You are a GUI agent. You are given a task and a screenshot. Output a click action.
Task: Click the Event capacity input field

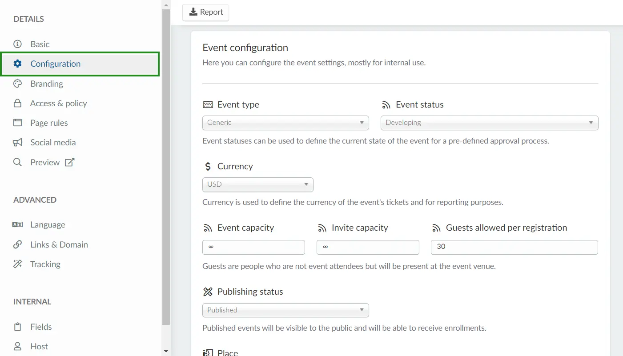[253, 247]
